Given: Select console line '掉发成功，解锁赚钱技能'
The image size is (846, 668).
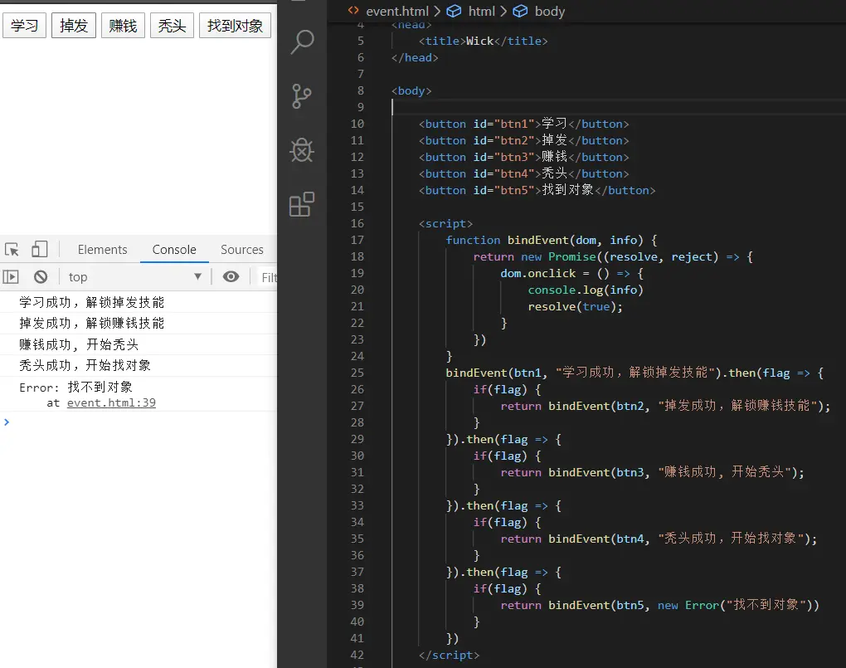Looking at the screenshot, I should tap(92, 324).
